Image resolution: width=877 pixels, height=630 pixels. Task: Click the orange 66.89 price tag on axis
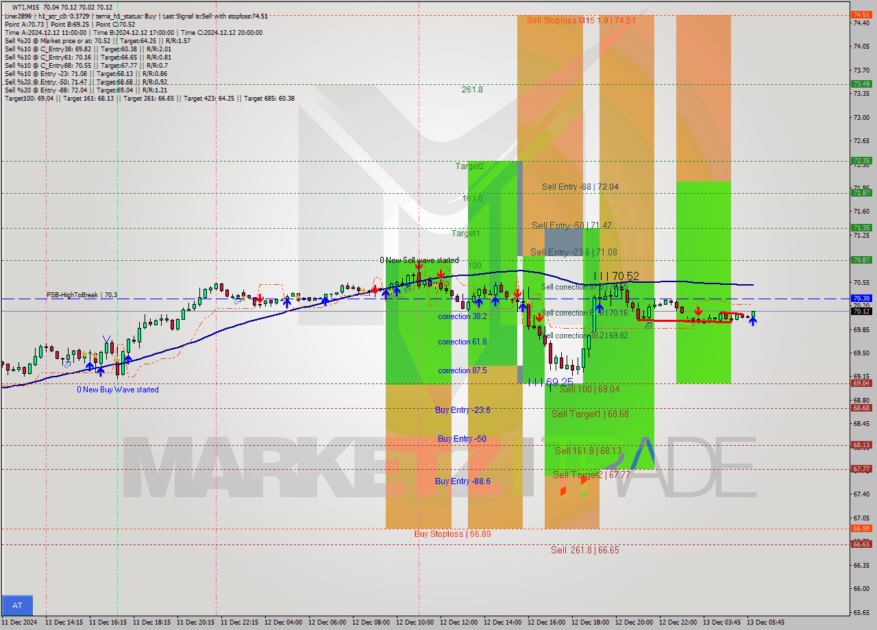pyautogui.click(x=861, y=528)
